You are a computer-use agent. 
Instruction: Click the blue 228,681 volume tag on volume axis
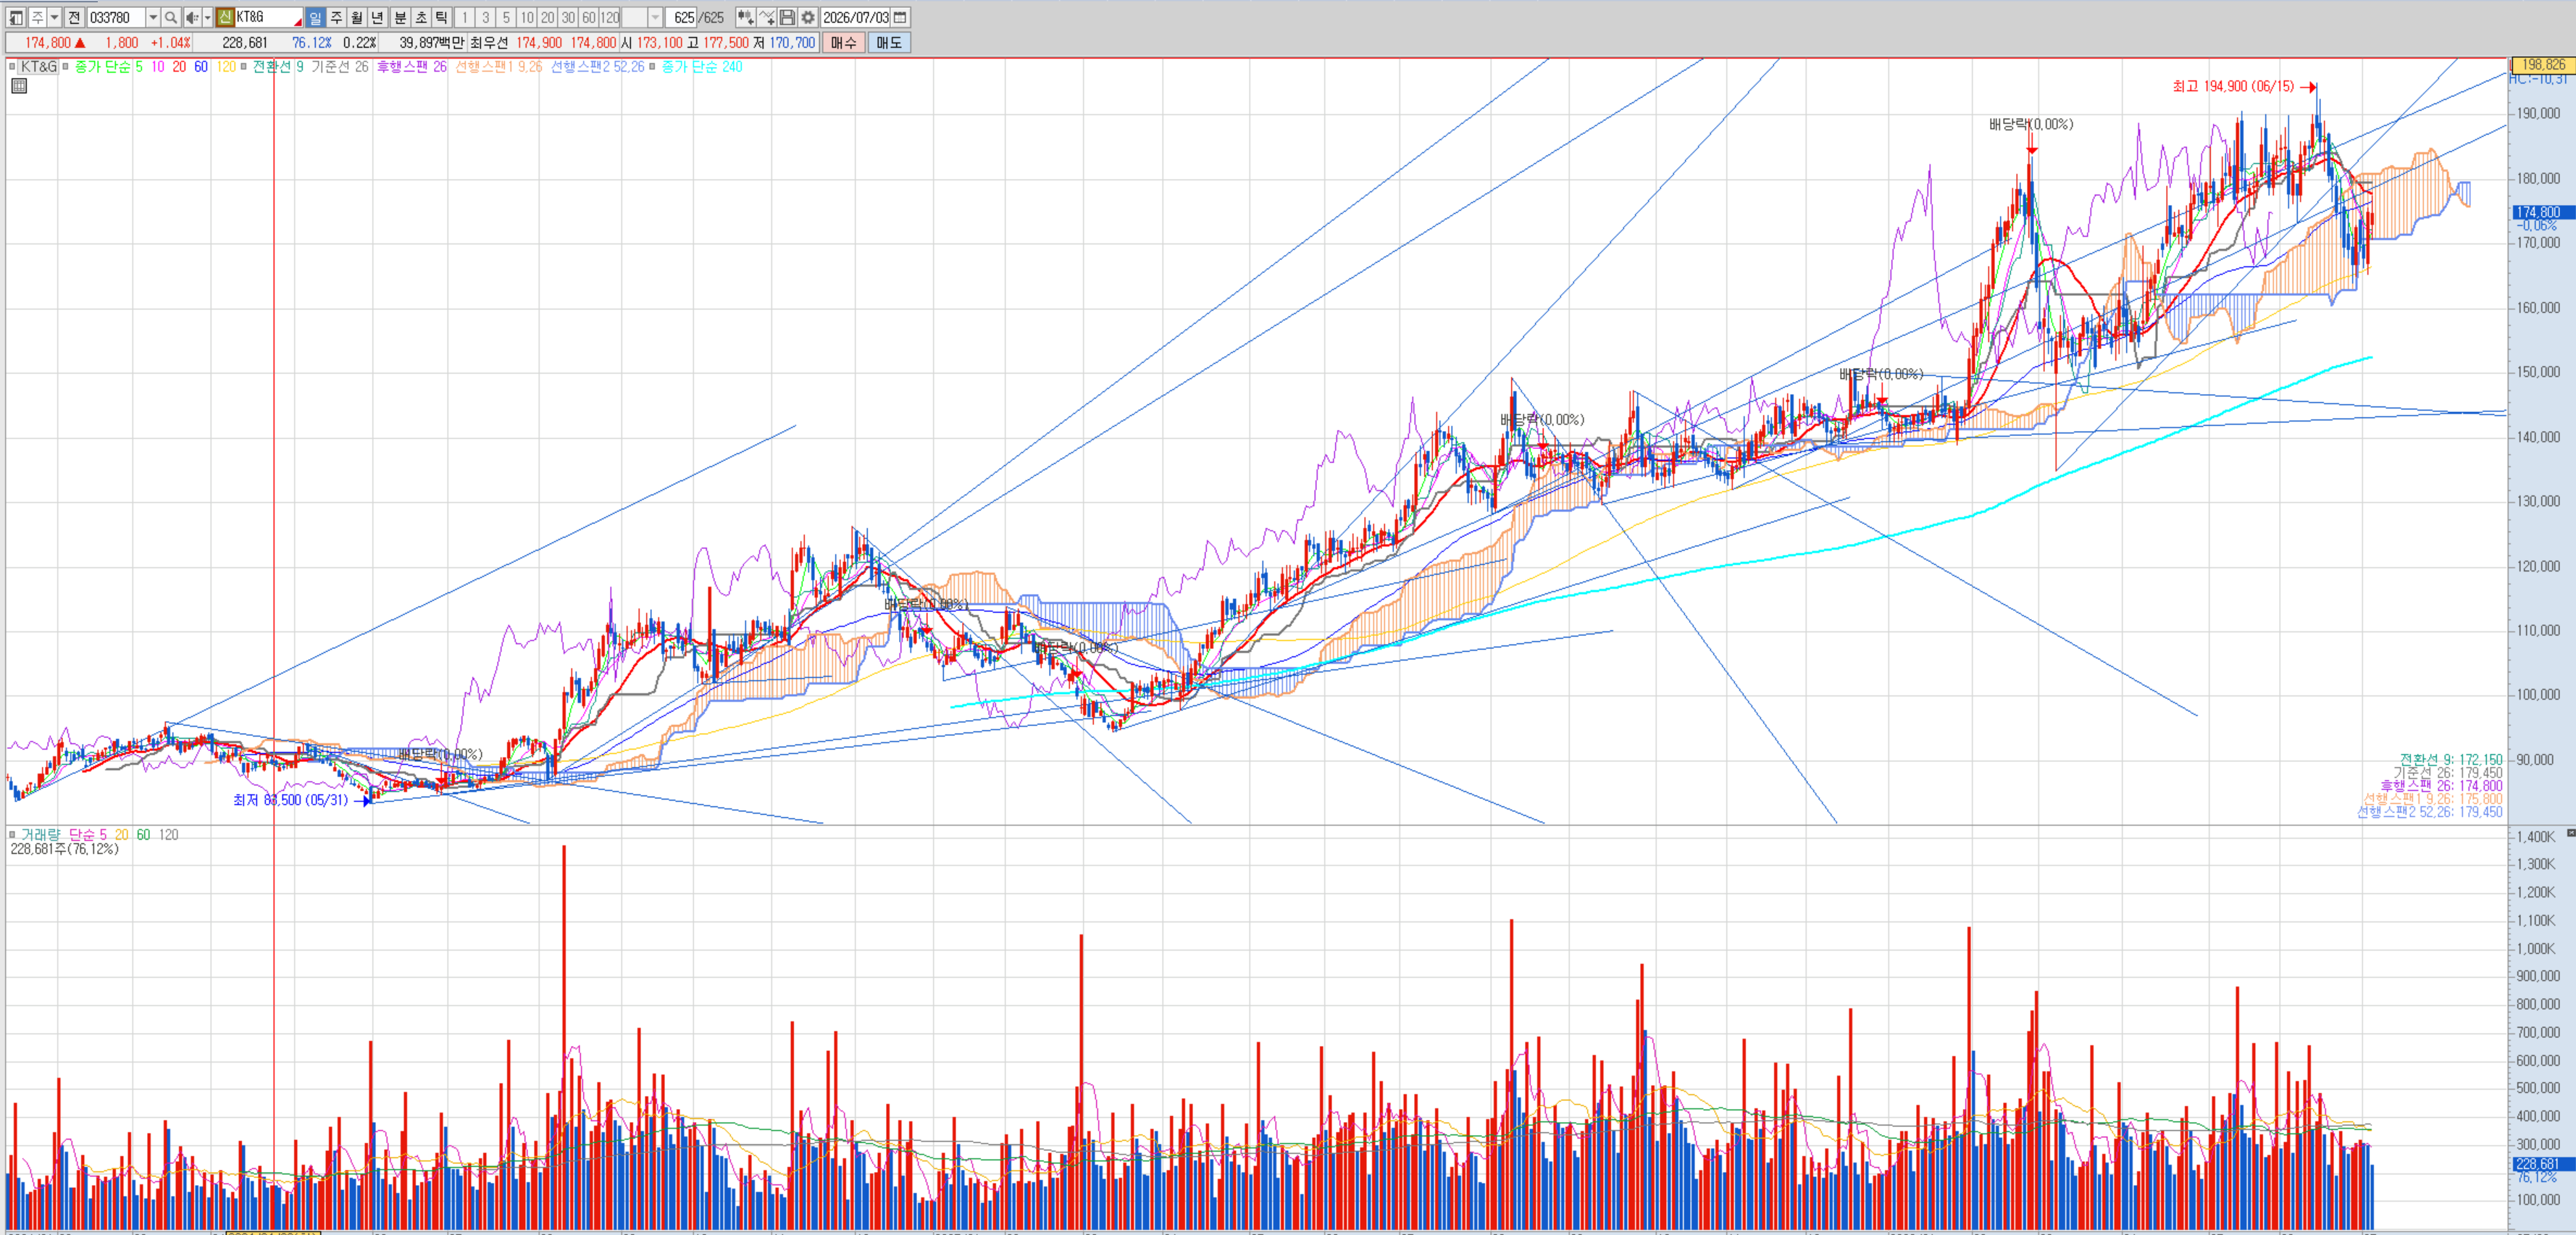click(x=2543, y=1164)
